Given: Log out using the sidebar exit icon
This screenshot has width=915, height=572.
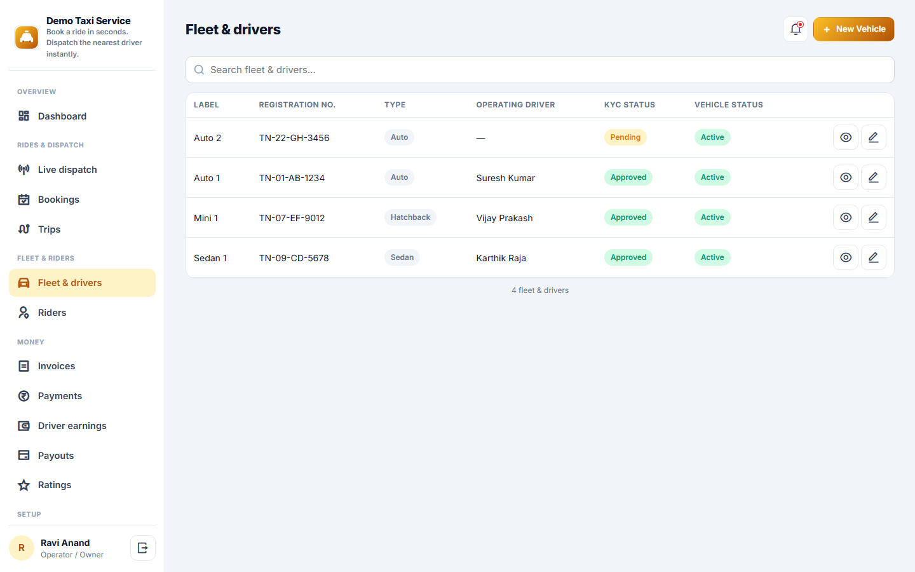Looking at the screenshot, I should coord(143,548).
